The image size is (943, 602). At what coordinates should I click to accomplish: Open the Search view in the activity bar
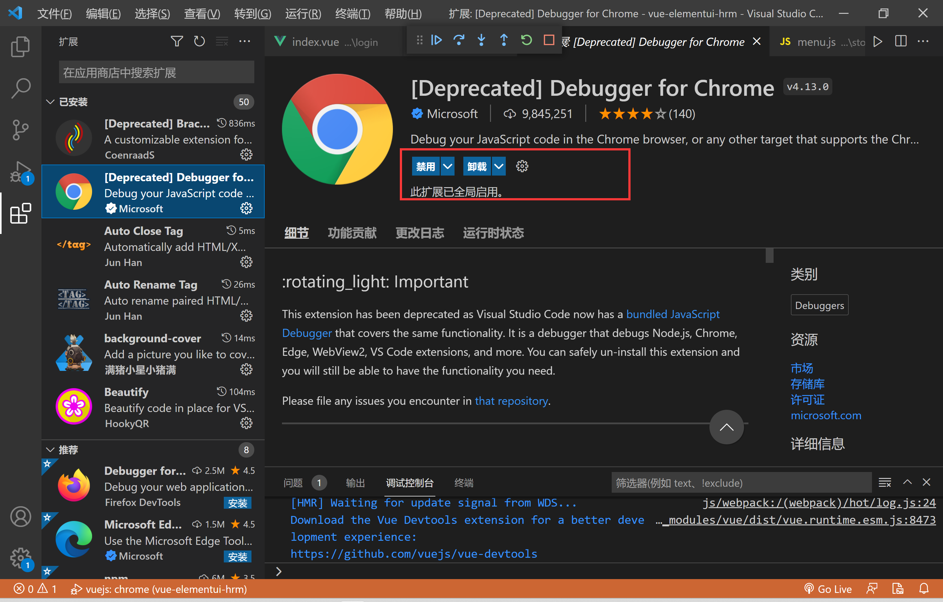(20, 89)
